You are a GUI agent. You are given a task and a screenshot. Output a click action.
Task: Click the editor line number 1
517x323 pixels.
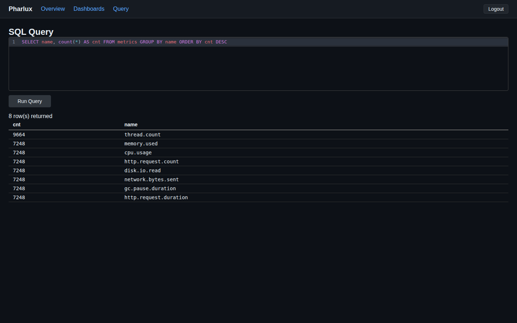point(14,42)
